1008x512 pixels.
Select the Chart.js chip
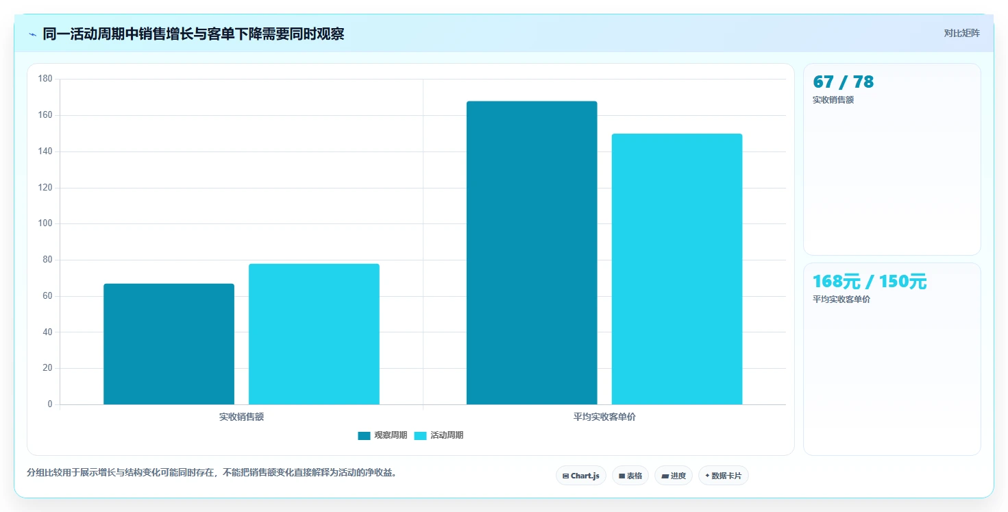(x=581, y=476)
